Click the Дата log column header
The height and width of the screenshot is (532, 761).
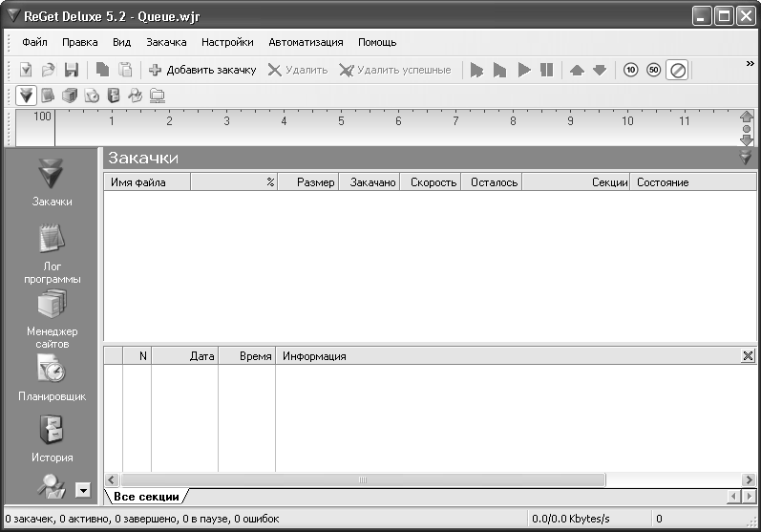pos(185,356)
